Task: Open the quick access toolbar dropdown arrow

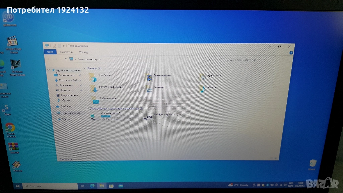Action: (x=64, y=46)
